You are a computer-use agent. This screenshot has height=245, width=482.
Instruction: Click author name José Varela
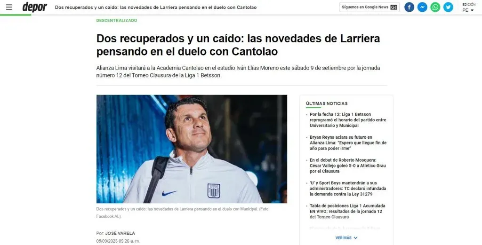120,233
